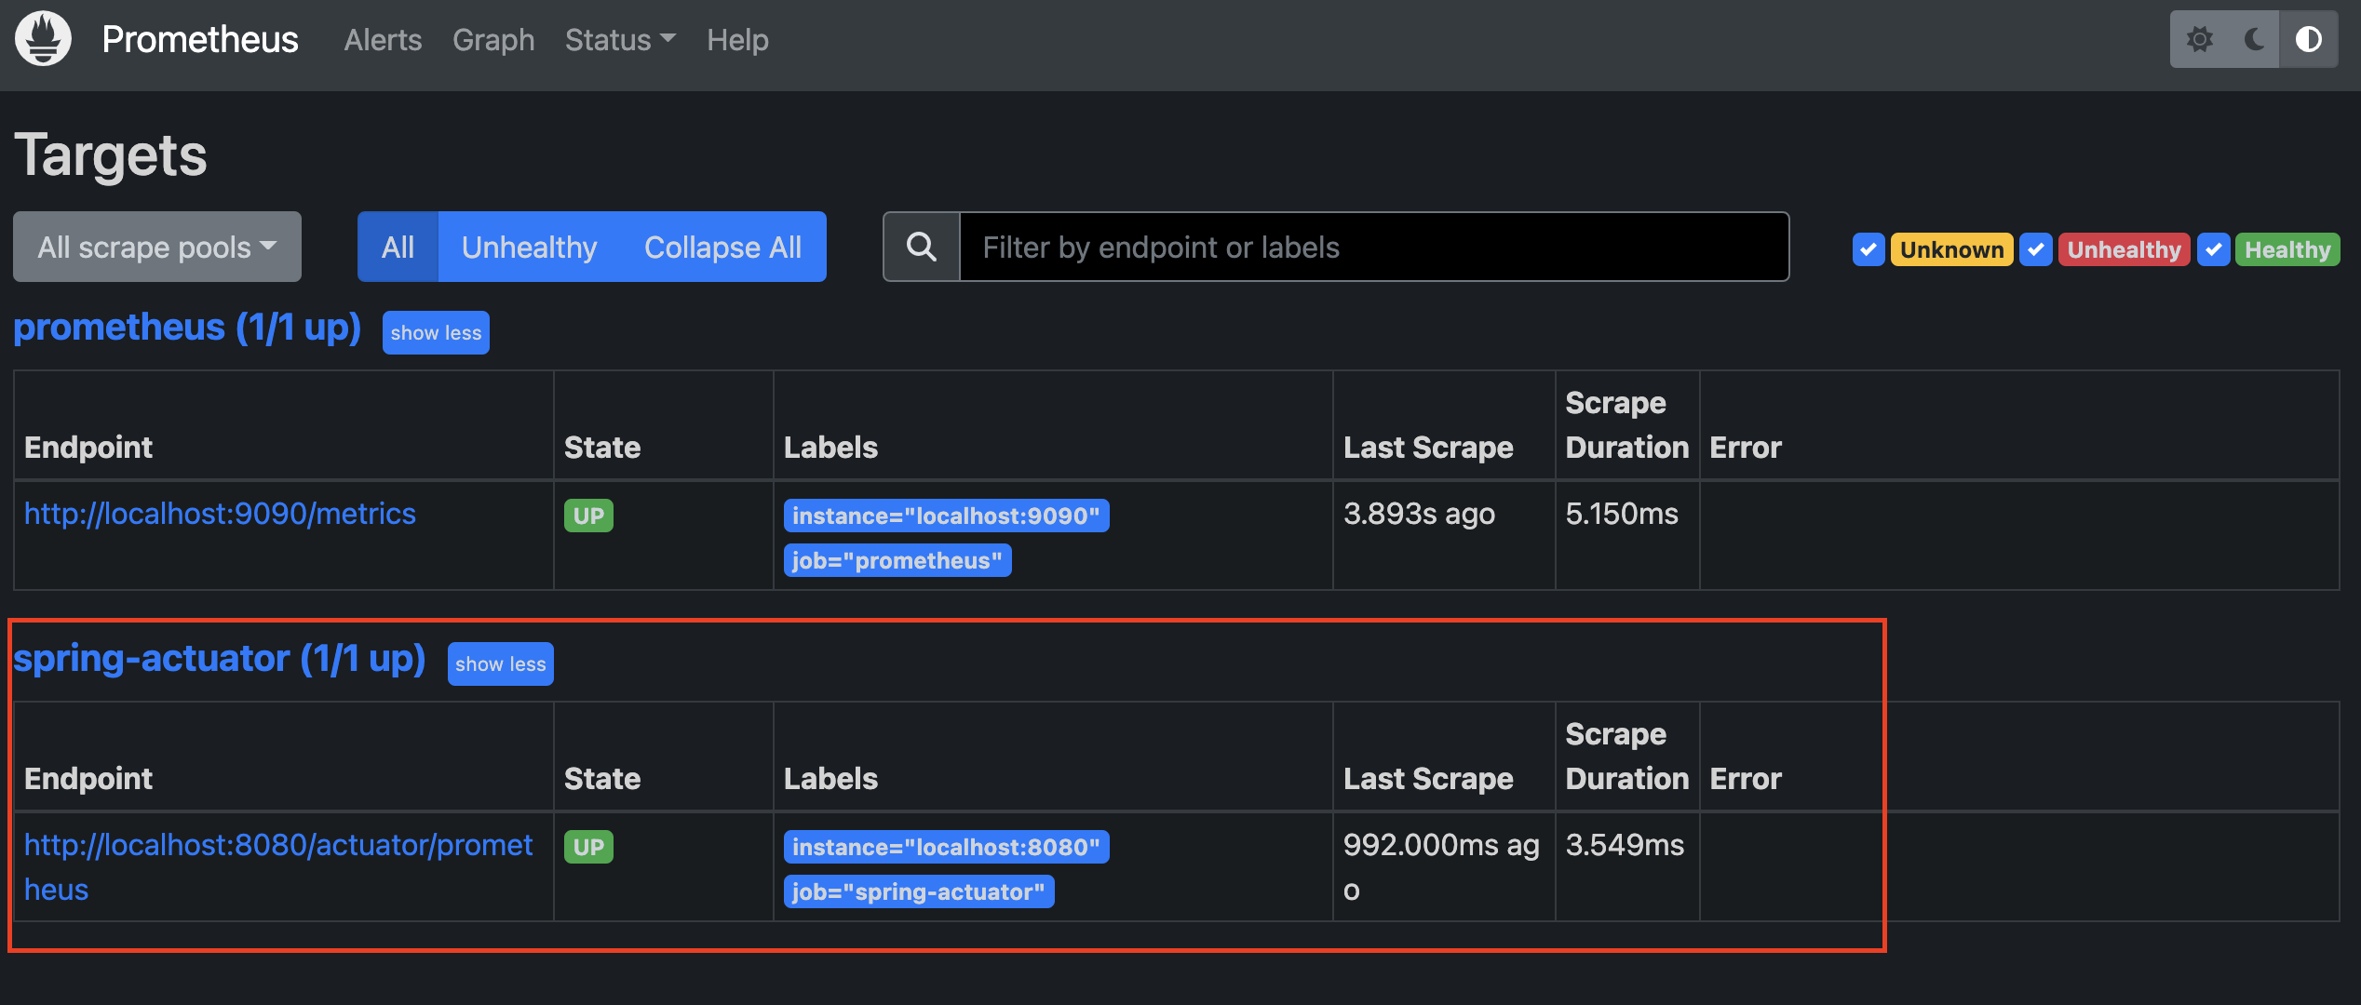Select the auto contrast theme icon
Viewport: 2361px width, 1005px height.
click(x=2308, y=39)
